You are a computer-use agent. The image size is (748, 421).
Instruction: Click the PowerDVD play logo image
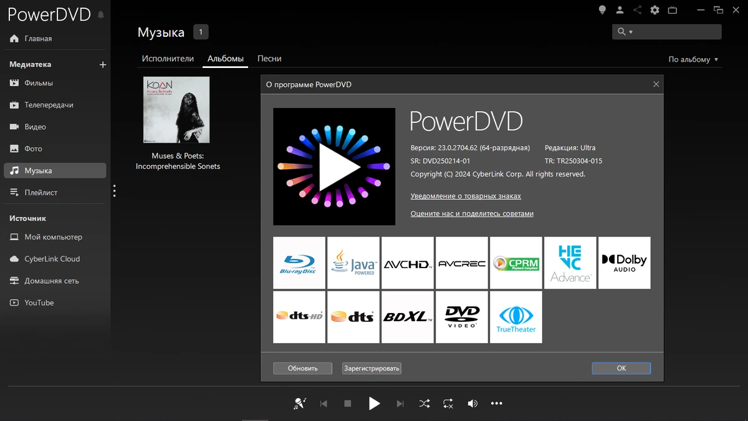(334, 167)
